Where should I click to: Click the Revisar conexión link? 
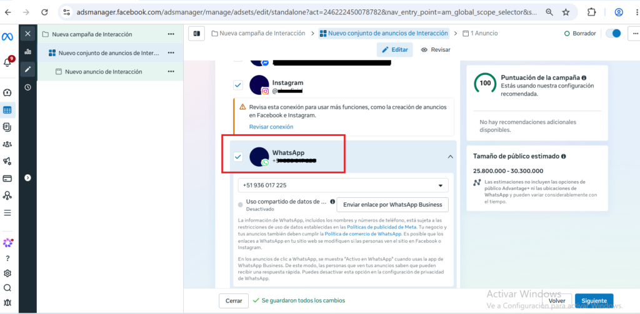[x=271, y=127]
